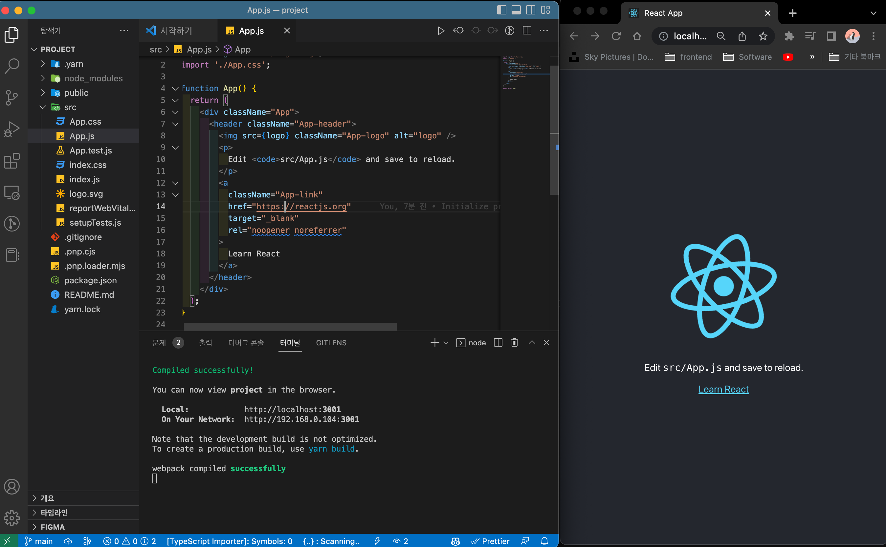
Task: Toggle GitLens file annotations icon
Action: click(x=510, y=31)
